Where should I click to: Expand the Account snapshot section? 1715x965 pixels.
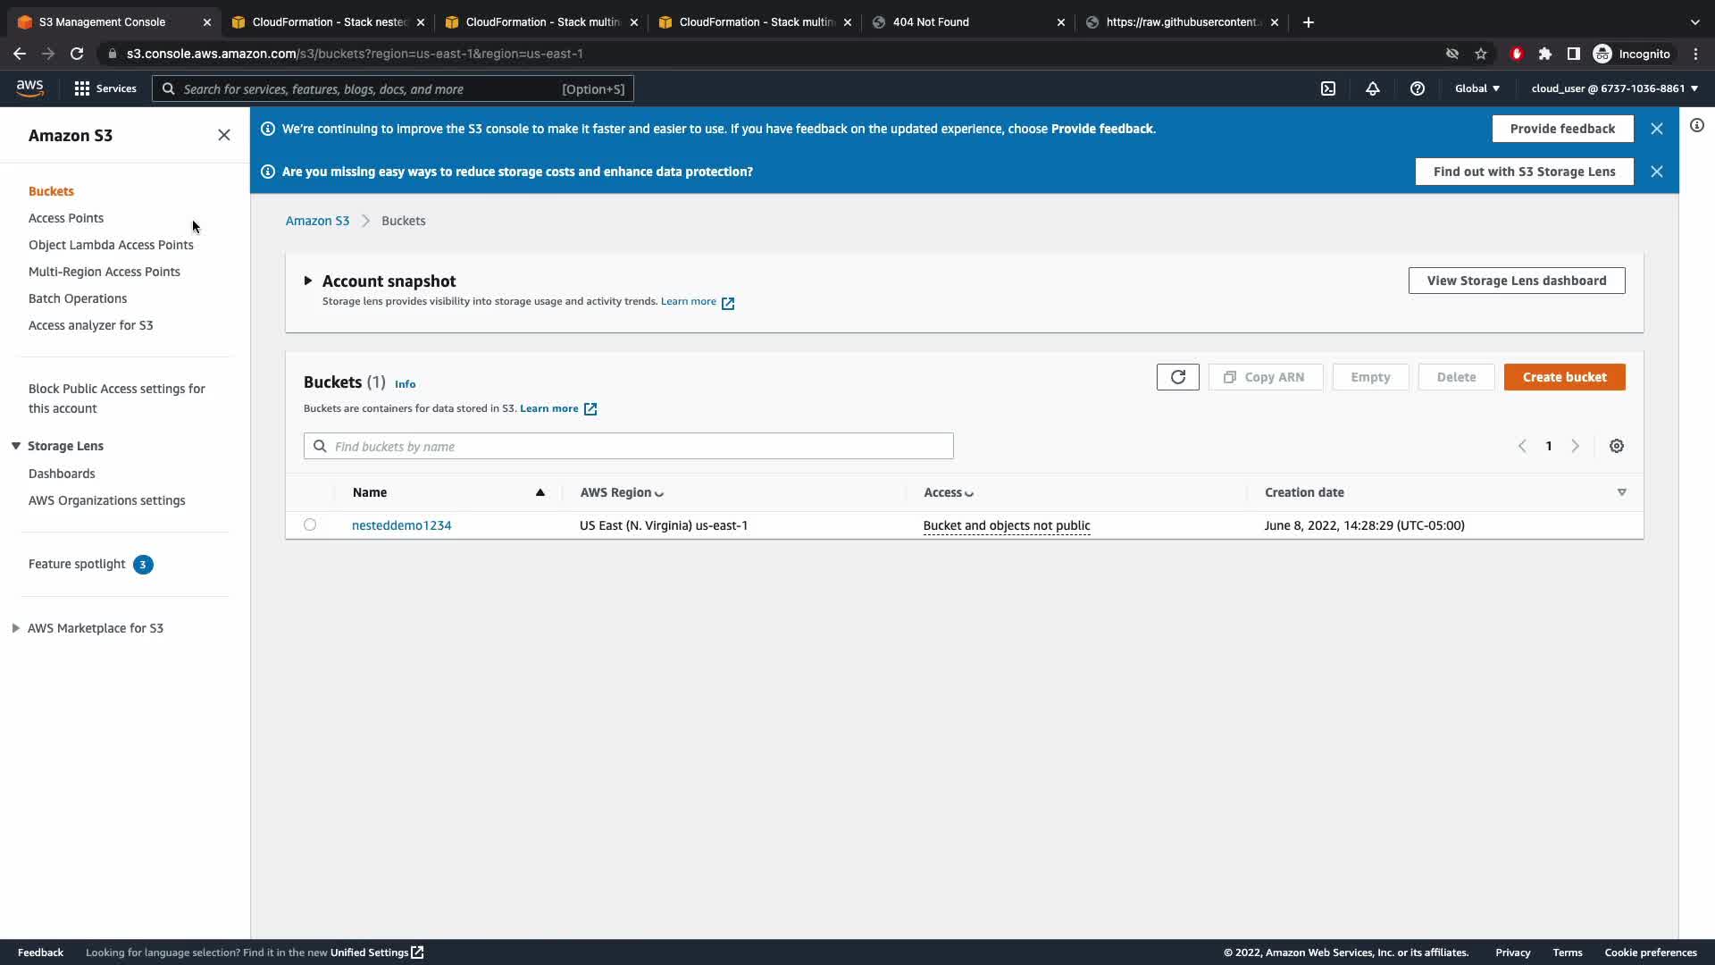click(x=308, y=281)
